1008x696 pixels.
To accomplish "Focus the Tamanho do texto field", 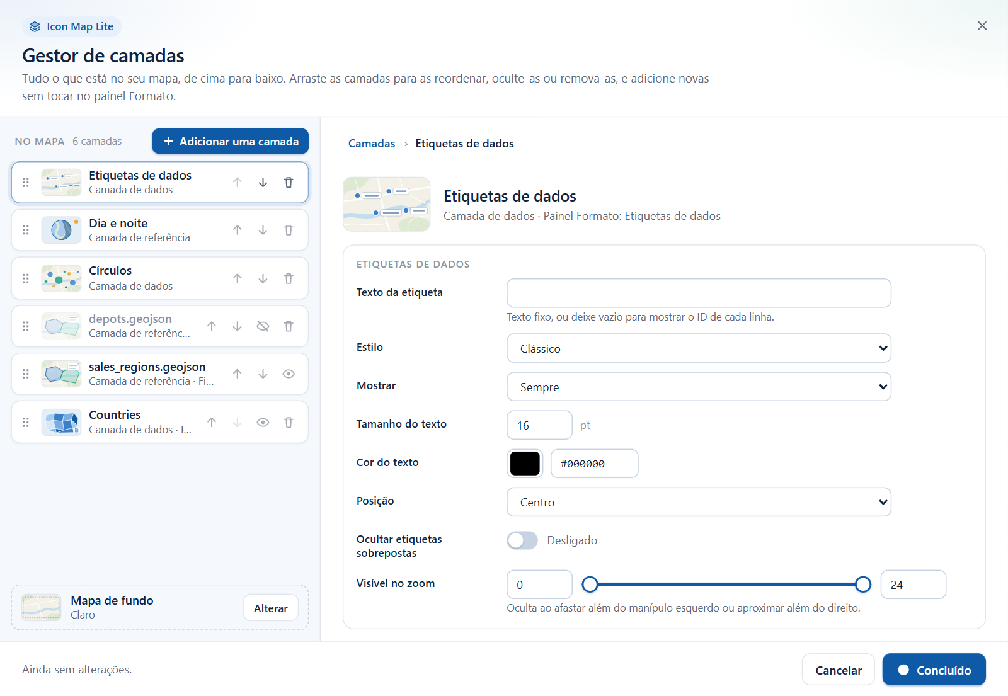I will tap(539, 425).
